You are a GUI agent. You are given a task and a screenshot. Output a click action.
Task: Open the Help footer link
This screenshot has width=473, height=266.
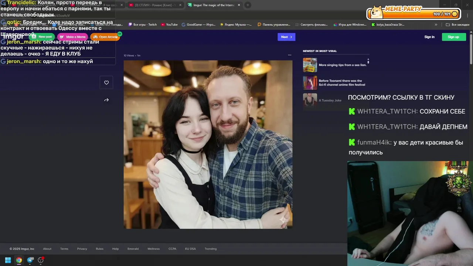[115, 249]
